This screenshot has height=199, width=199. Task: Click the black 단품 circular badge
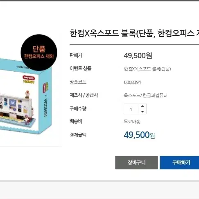[x=39, y=52]
